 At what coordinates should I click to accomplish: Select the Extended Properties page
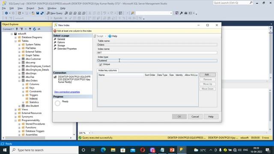click(67, 49)
